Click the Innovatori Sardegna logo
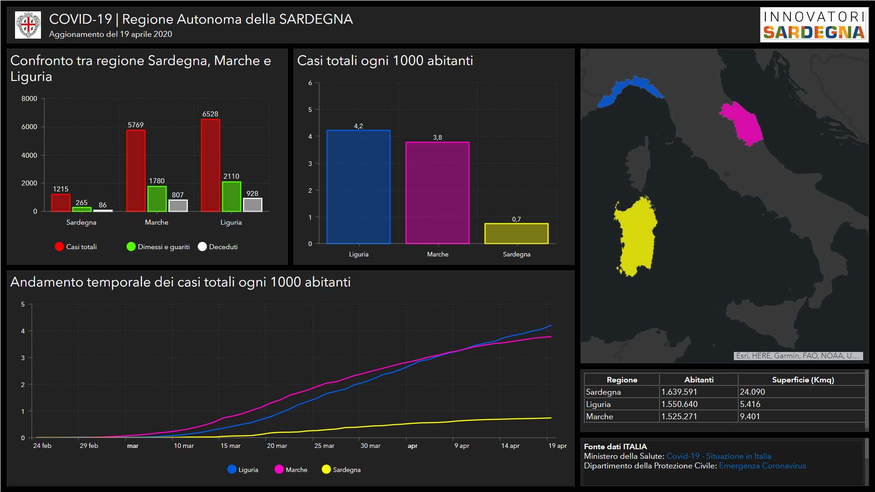 click(x=814, y=25)
